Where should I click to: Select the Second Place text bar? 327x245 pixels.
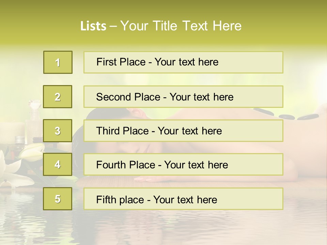pyautogui.click(x=183, y=97)
